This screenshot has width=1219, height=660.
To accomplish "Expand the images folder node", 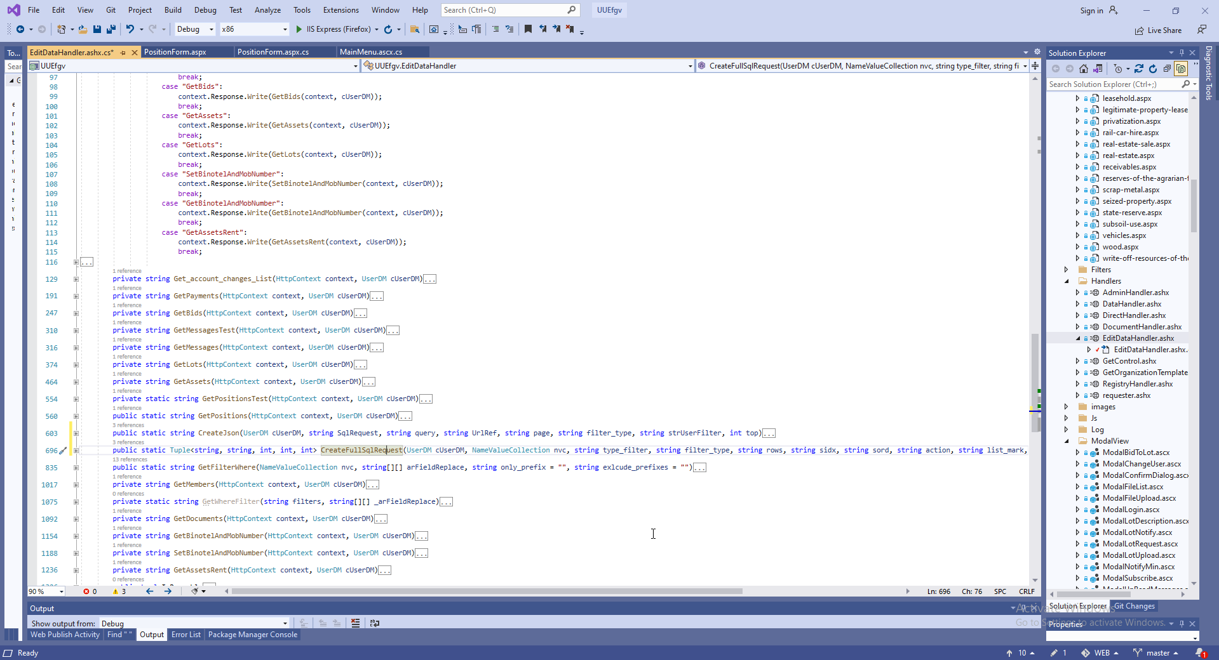I will [1067, 407].
